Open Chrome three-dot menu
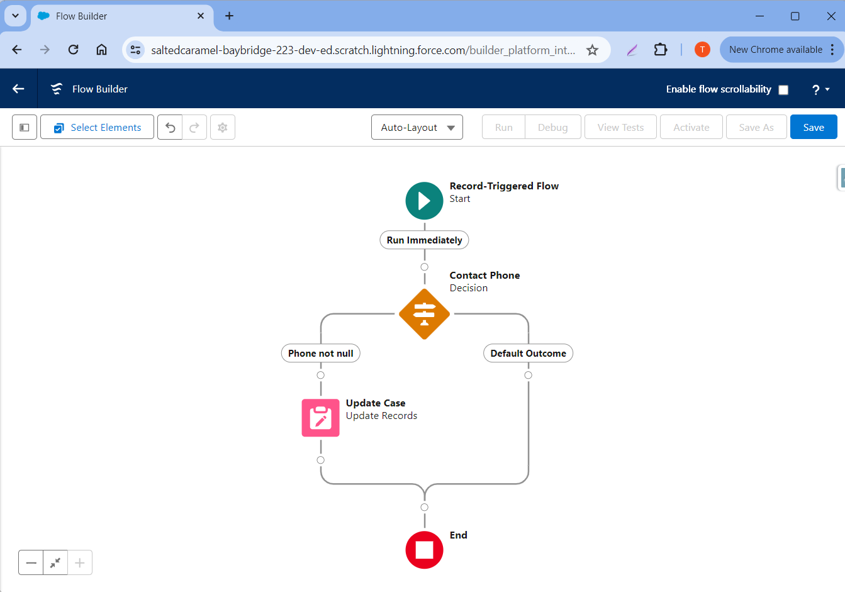 [832, 50]
